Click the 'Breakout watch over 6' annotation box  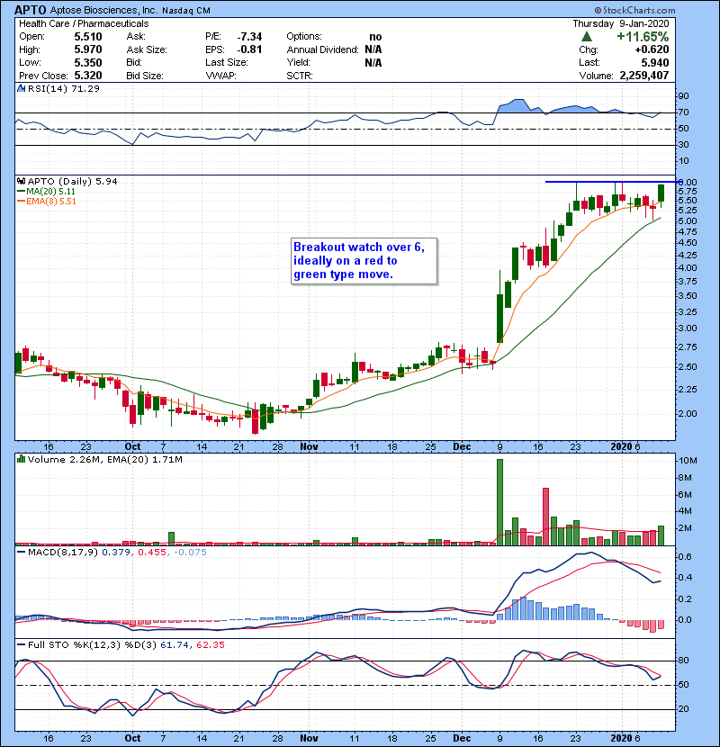pos(364,261)
